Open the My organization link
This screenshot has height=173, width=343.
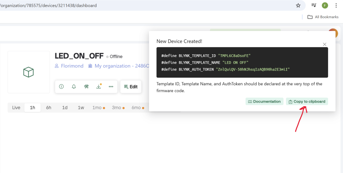pyautogui.click(x=118, y=66)
